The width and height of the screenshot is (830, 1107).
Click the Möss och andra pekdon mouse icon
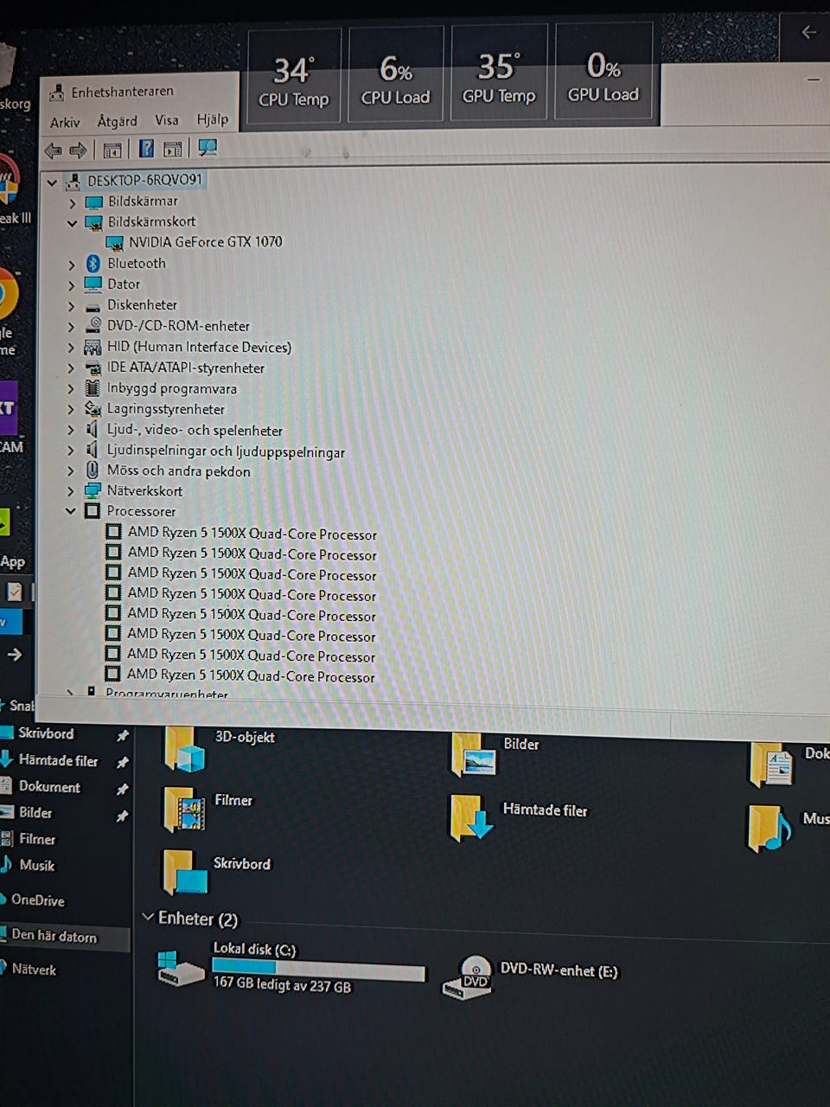point(92,470)
